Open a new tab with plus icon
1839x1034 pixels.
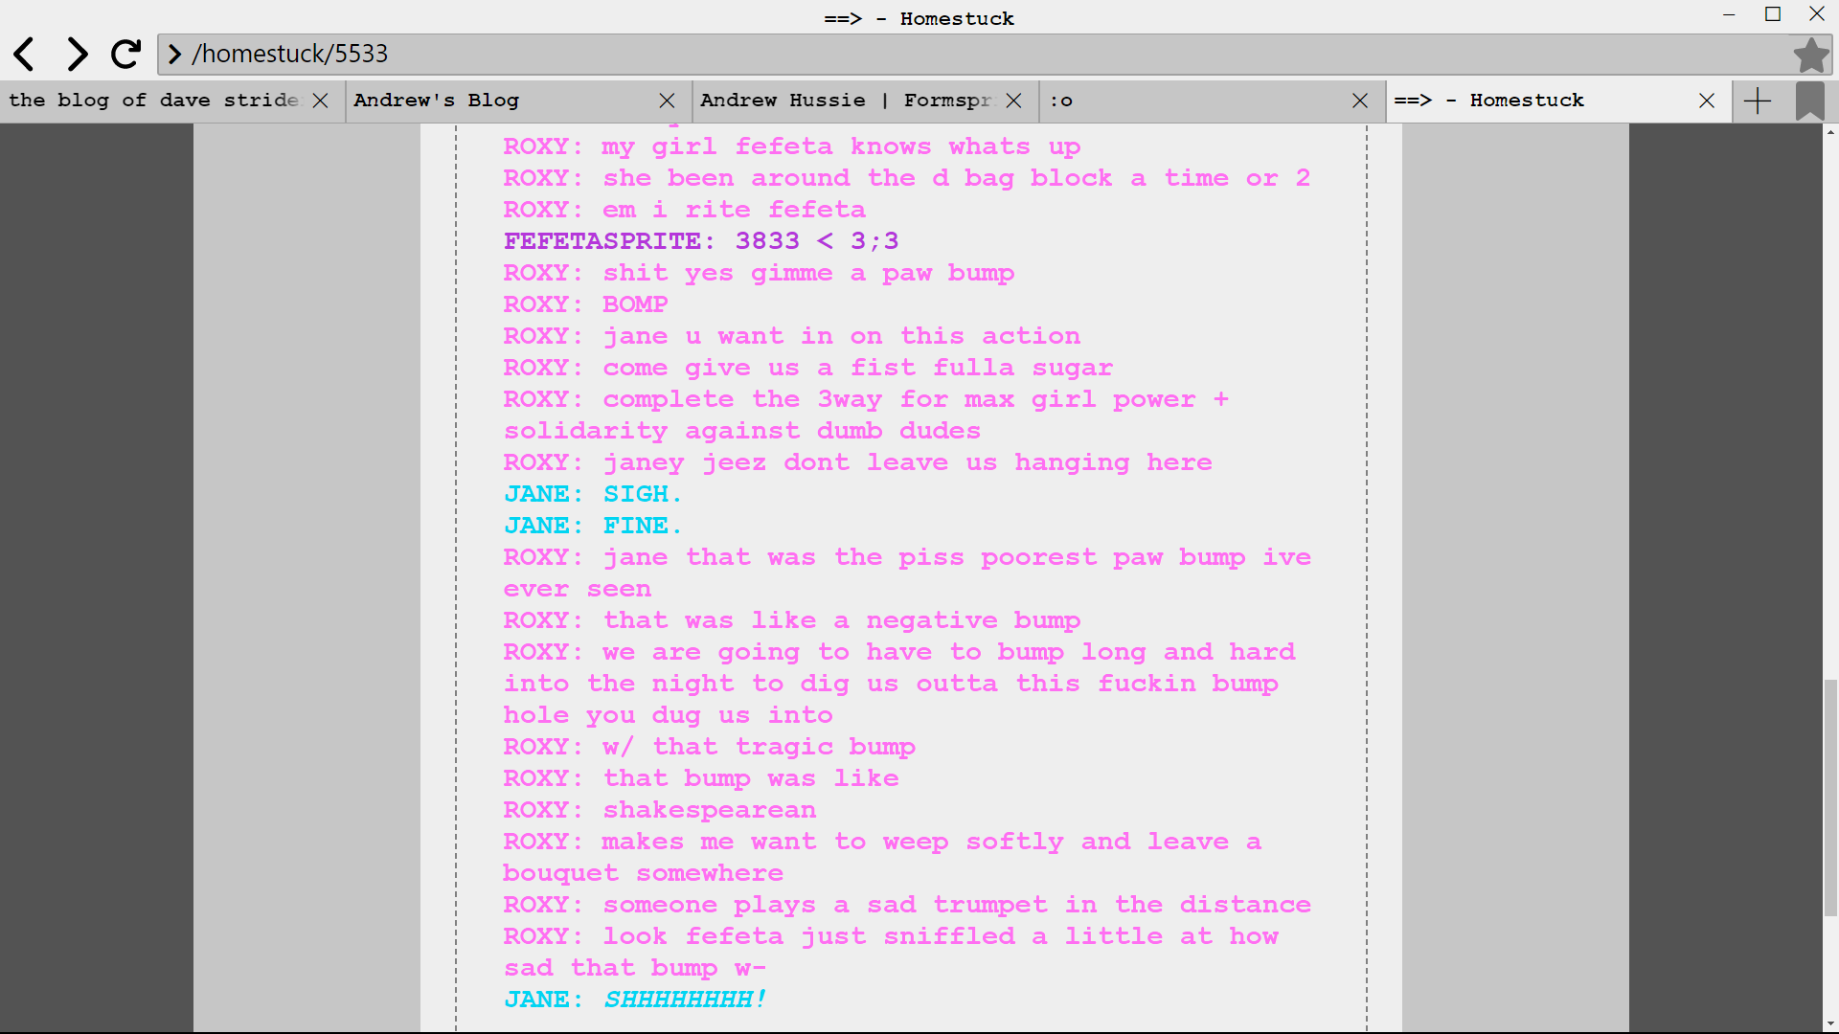(1758, 101)
